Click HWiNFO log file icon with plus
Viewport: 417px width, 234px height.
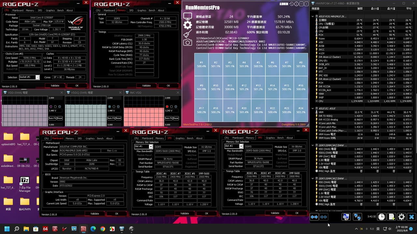392,217
